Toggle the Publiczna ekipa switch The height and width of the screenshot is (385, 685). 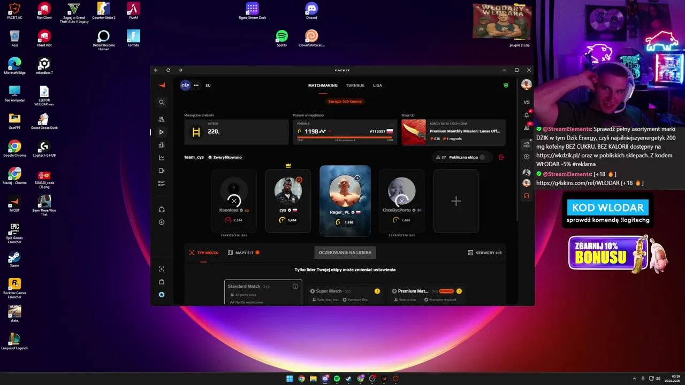click(485, 157)
